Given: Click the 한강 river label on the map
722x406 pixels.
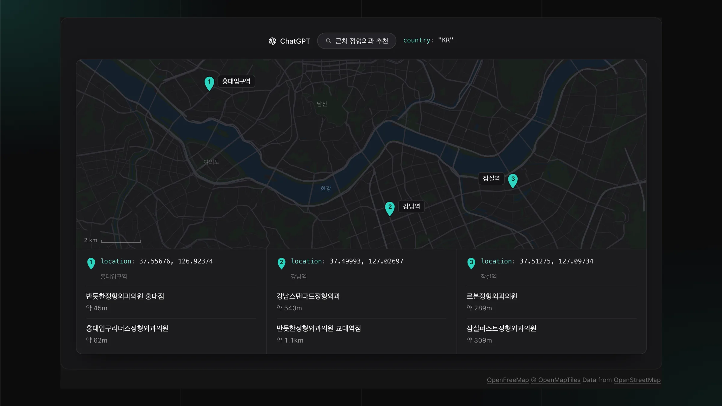Looking at the screenshot, I should click(326, 189).
